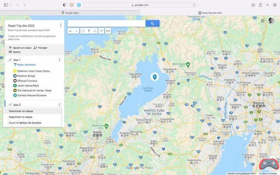Open Jour 1 layer options menu

pyautogui.click(x=59, y=60)
